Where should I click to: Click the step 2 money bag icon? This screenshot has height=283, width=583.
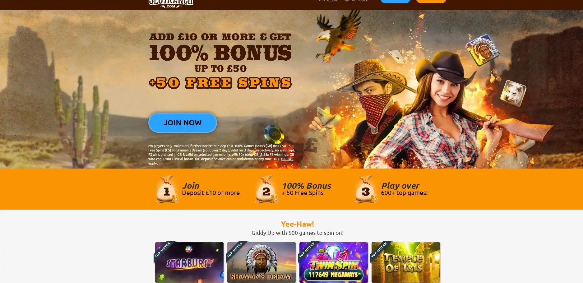point(266,189)
